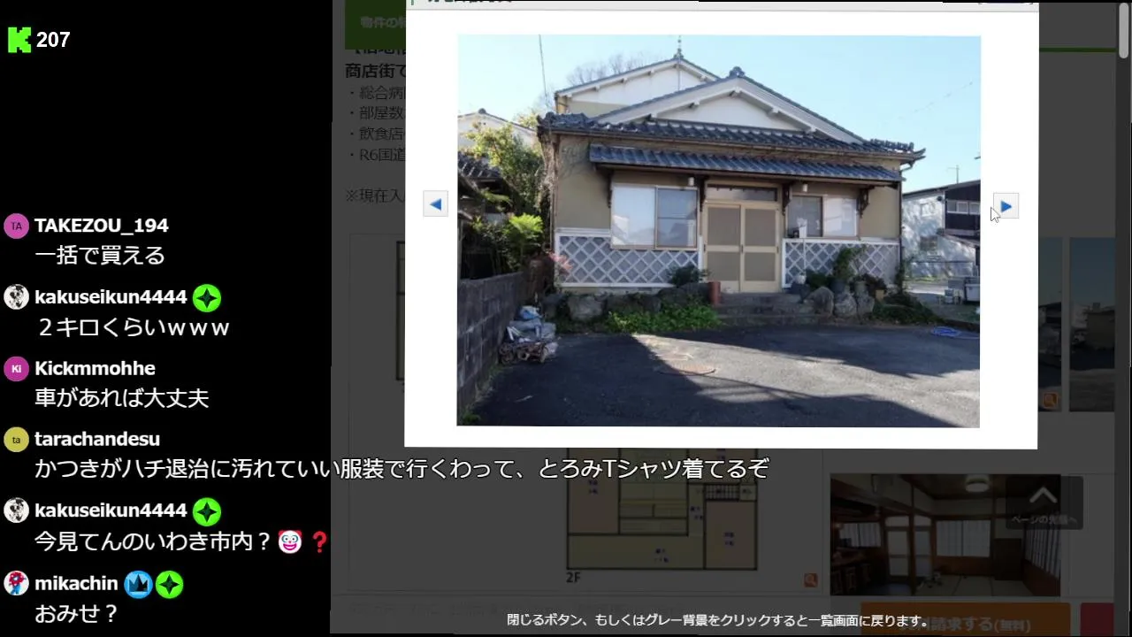Click mikachin's blue crown badge

[138, 584]
